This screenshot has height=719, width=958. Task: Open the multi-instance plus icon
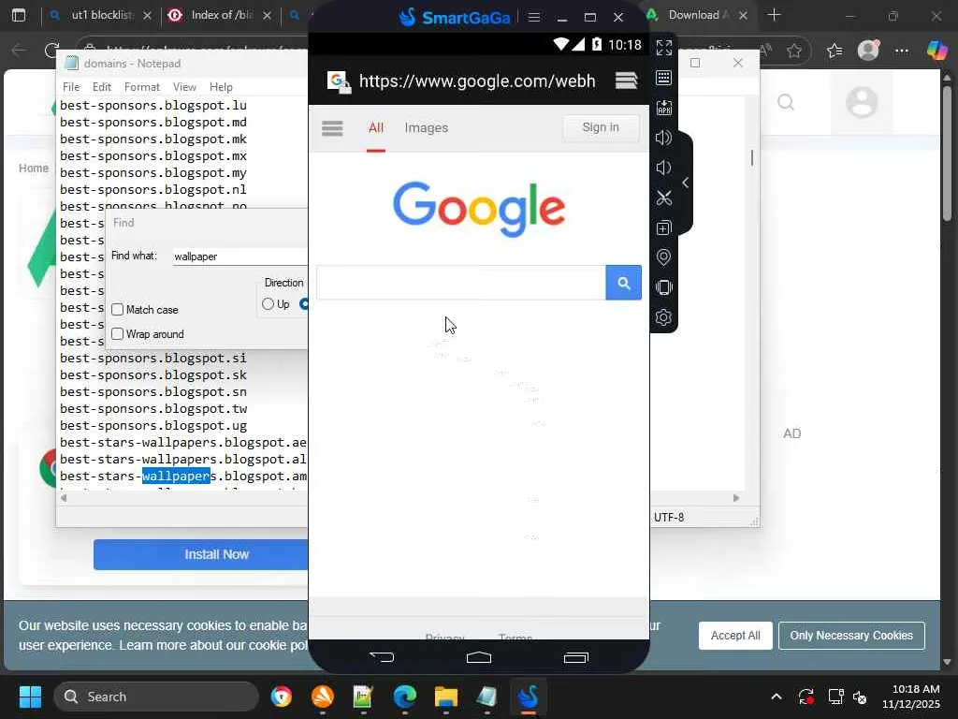pyautogui.click(x=663, y=227)
